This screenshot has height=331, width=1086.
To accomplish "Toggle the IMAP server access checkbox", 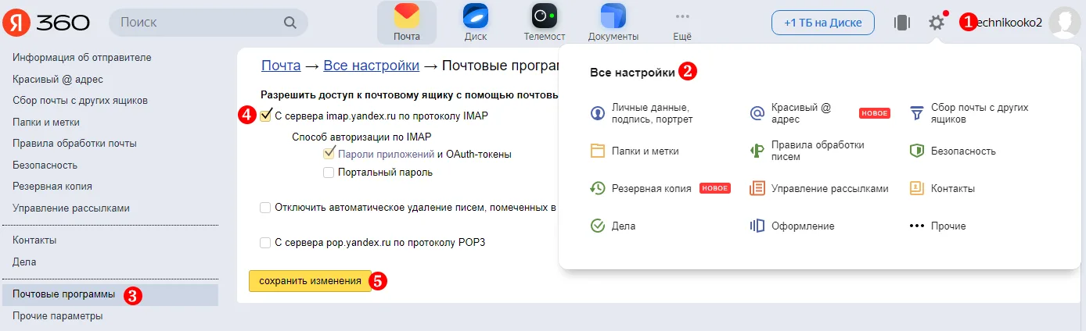I will point(266,116).
